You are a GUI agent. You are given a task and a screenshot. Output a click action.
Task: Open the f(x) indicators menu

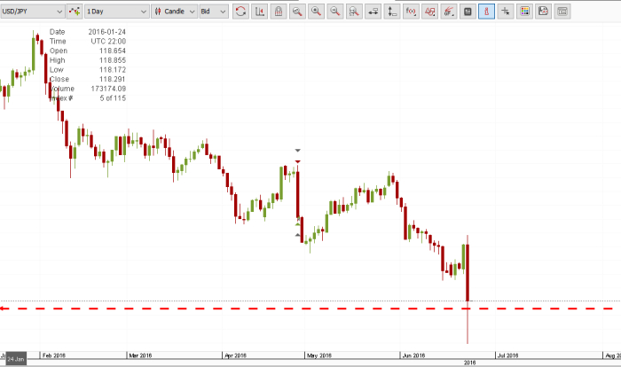(x=411, y=12)
